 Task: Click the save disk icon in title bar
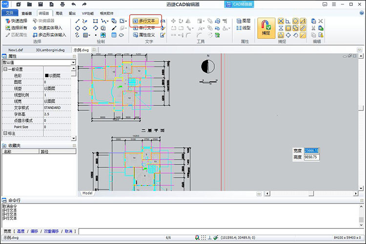(x=41, y=4)
